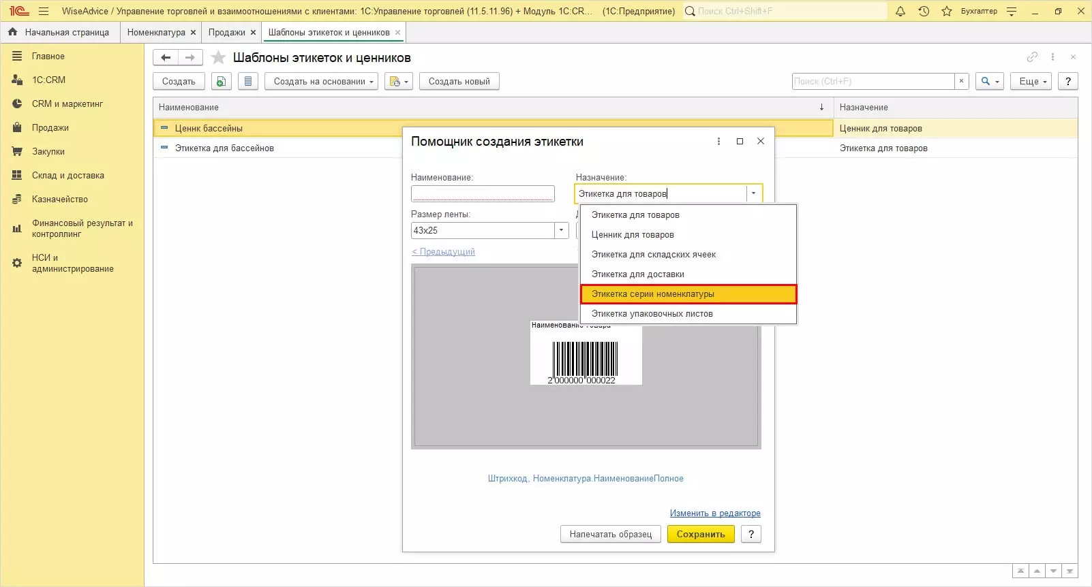Open favorites star in title bar
Image resolution: width=1092 pixels, height=587 pixels.
click(x=947, y=11)
